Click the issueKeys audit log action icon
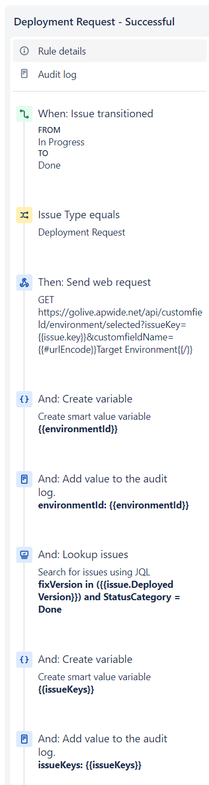The image size is (209, 785). [24, 739]
